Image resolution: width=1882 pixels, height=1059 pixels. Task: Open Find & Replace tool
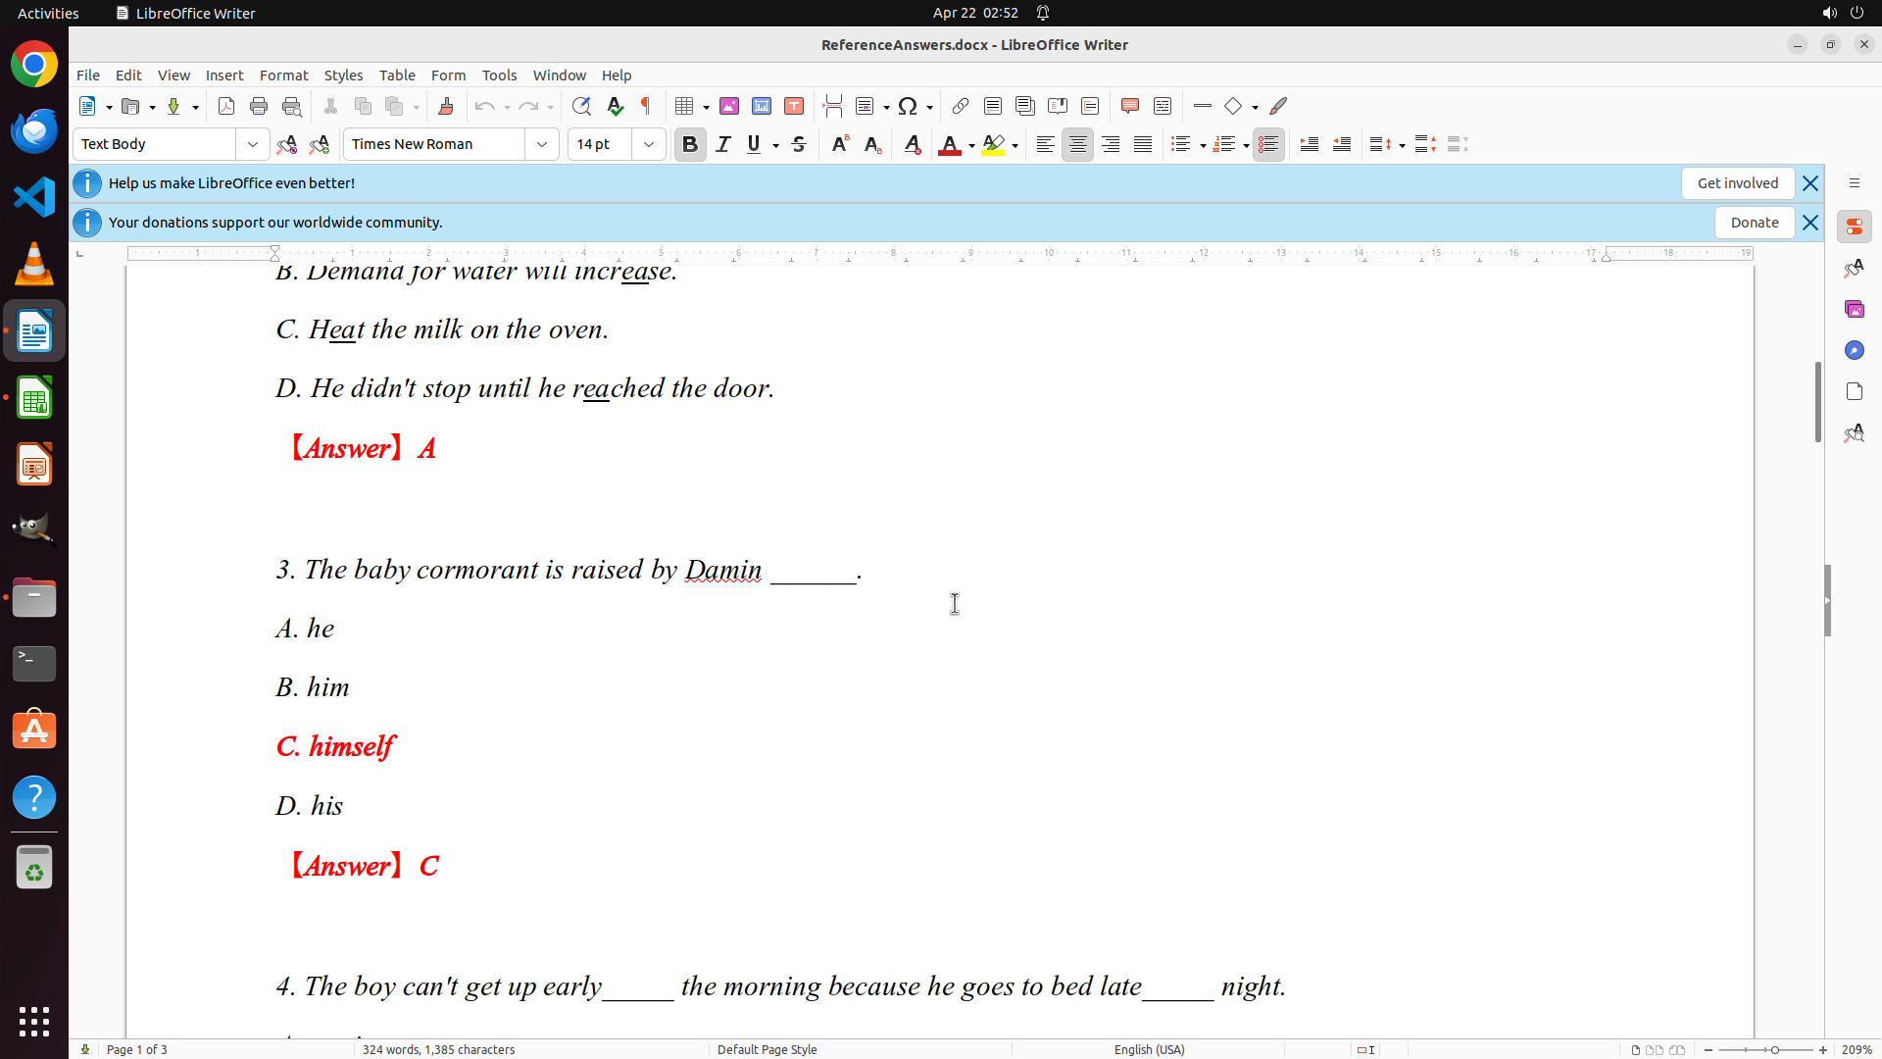(581, 106)
